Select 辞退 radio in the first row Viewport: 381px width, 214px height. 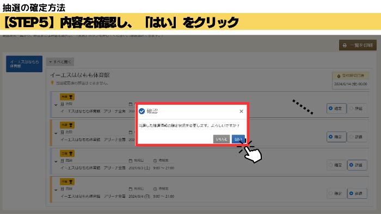coord(357,109)
